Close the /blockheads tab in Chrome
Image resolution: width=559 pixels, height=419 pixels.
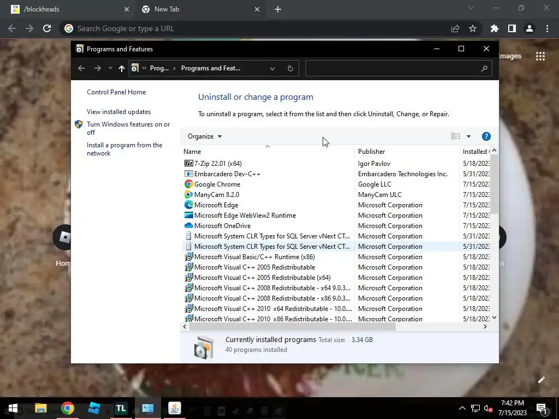point(127,10)
